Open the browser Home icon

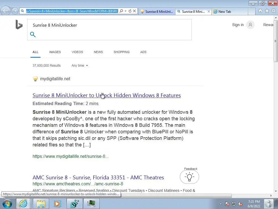(260, 11)
